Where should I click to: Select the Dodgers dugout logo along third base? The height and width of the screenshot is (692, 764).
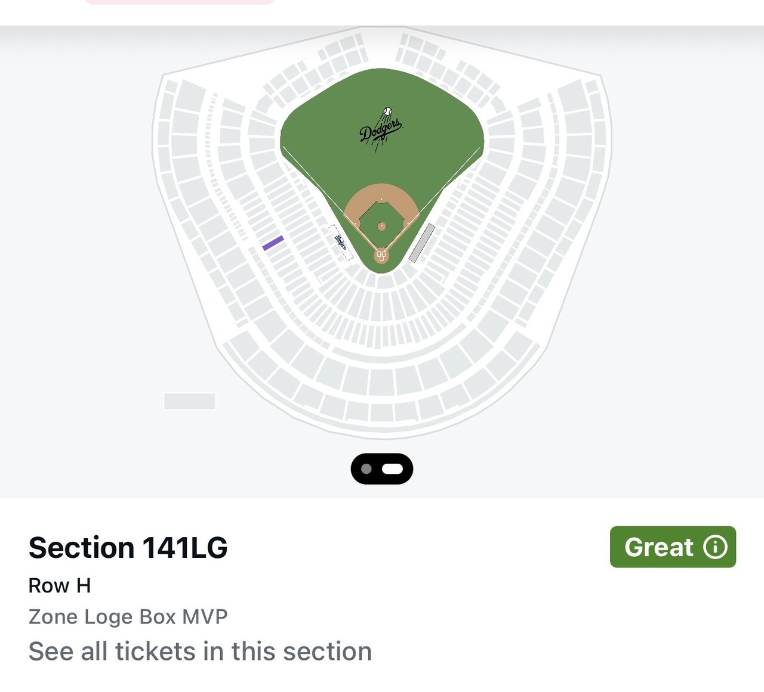point(341,242)
